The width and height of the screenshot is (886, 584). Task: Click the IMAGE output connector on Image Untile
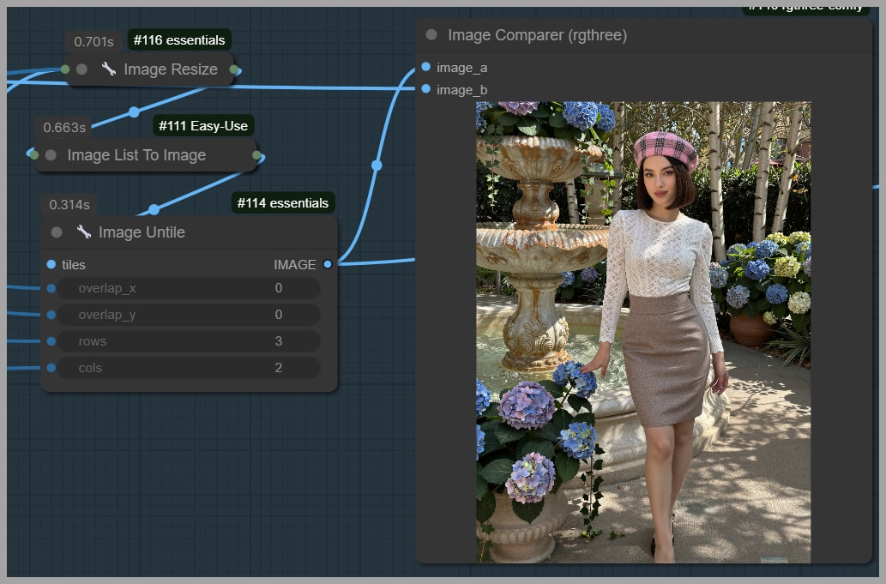pos(328,265)
